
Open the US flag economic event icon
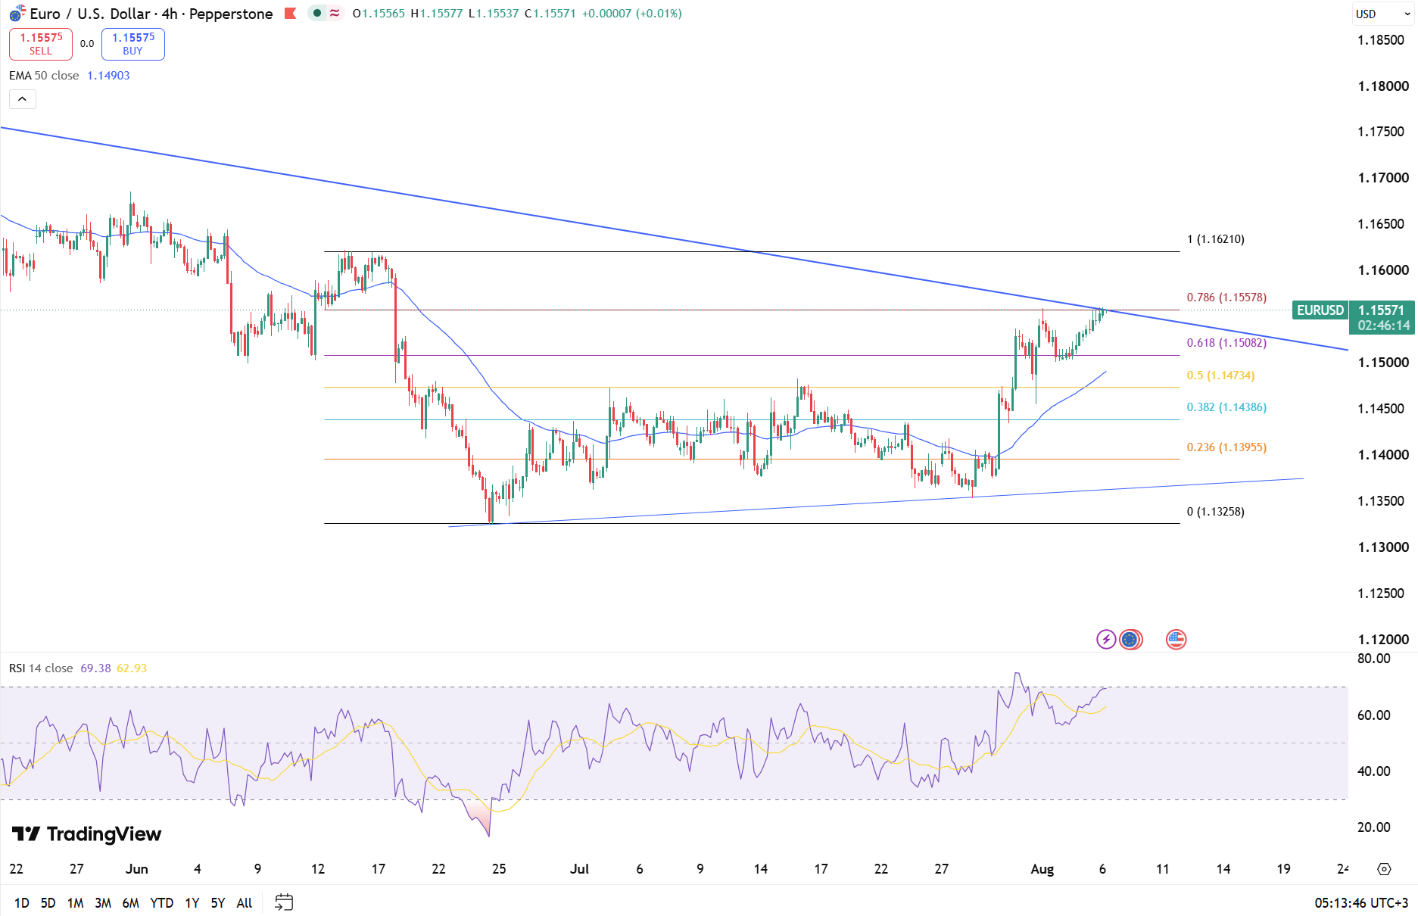1176,640
